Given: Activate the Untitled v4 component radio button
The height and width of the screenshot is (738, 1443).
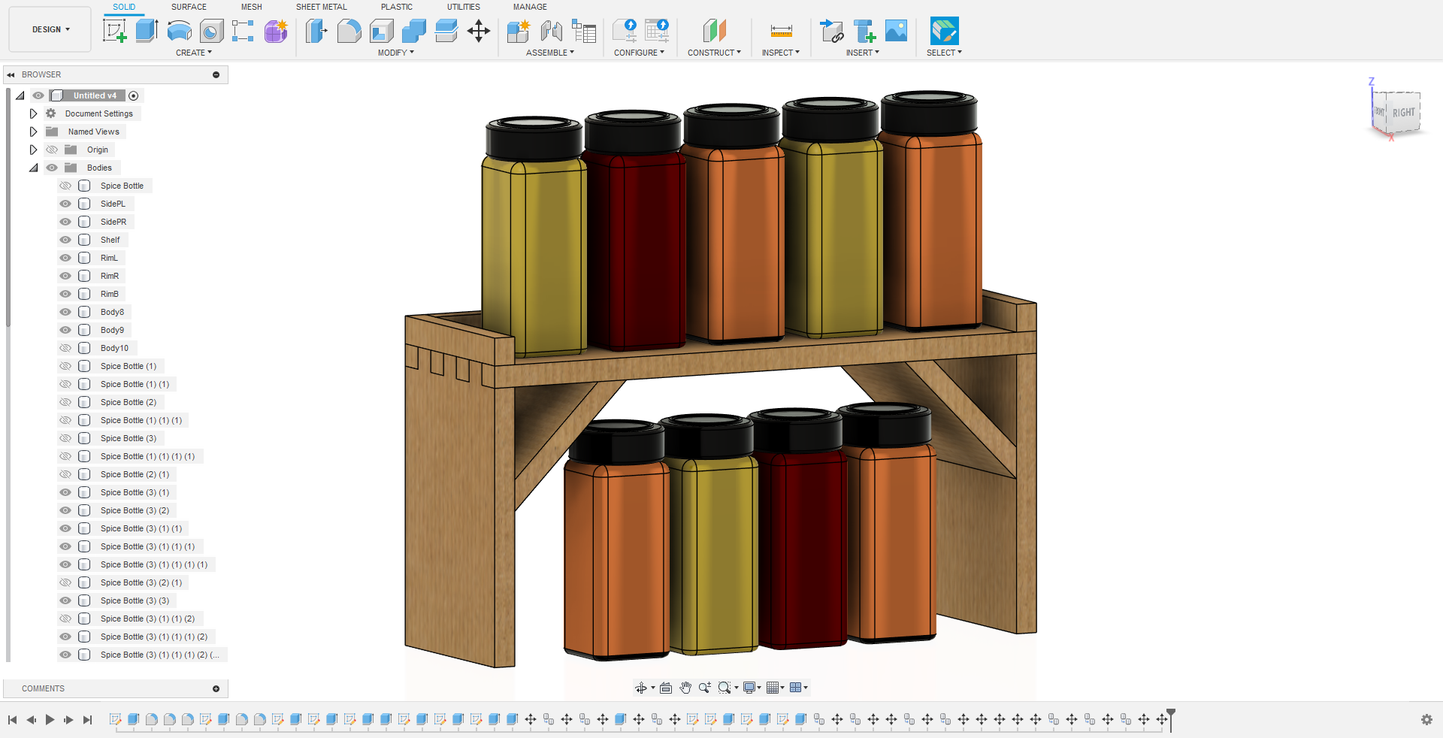Looking at the screenshot, I should [x=134, y=95].
